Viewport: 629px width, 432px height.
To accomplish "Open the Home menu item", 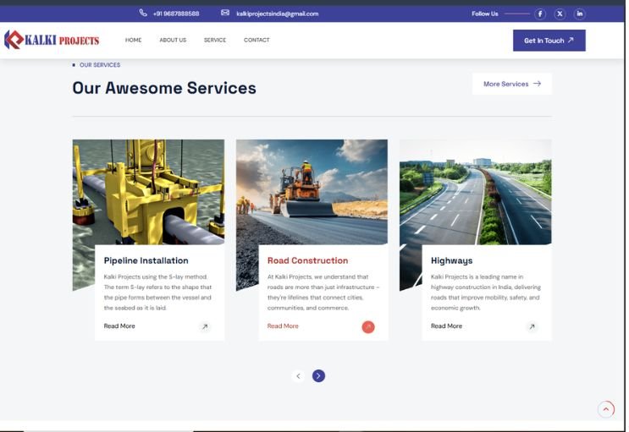I will pyautogui.click(x=133, y=40).
